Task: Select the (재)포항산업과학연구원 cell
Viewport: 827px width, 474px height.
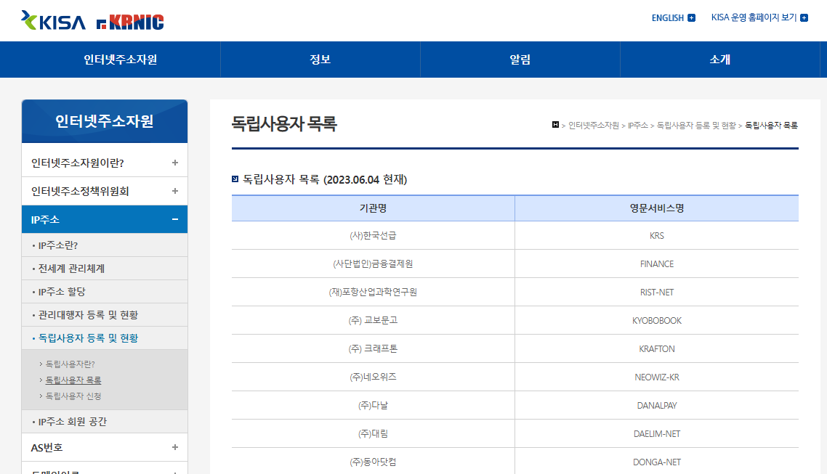Action: 373,293
